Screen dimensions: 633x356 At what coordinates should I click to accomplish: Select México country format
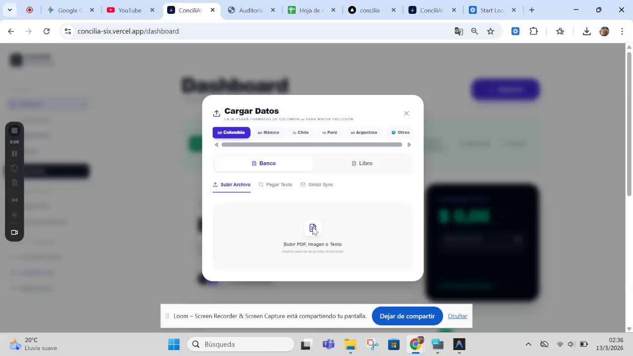(269, 133)
